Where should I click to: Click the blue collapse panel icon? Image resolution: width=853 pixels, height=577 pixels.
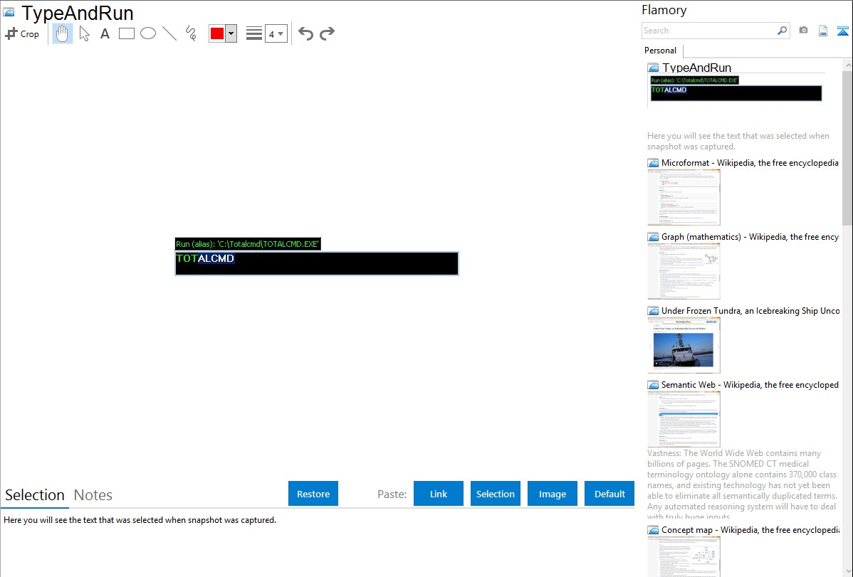click(842, 31)
